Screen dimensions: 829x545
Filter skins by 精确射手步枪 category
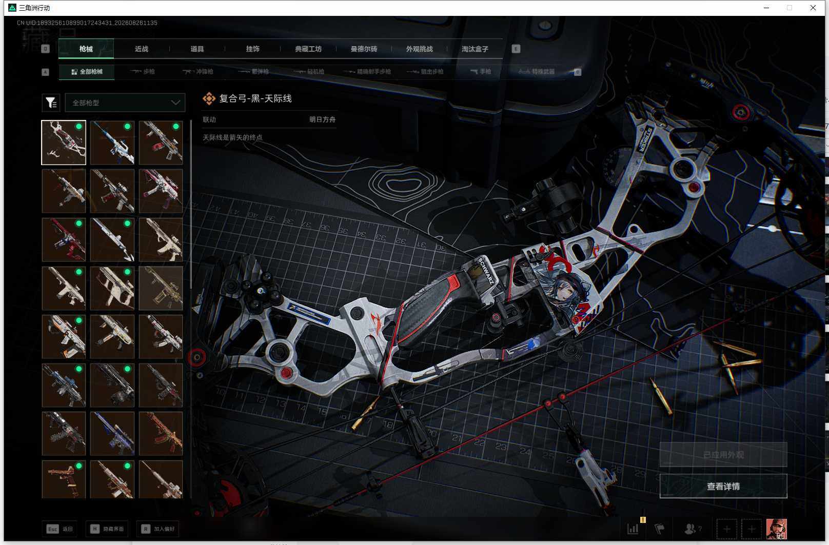367,72
